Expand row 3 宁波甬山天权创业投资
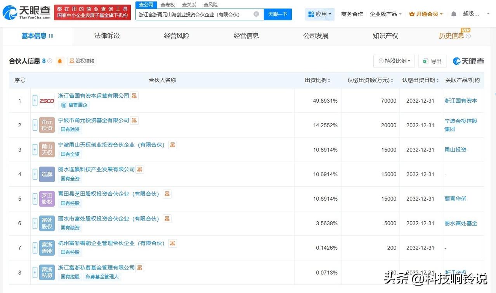The image size is (496, 293). tap(35, 150)
